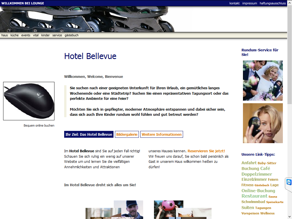Click the wedding couple photo

pos(263,81)
